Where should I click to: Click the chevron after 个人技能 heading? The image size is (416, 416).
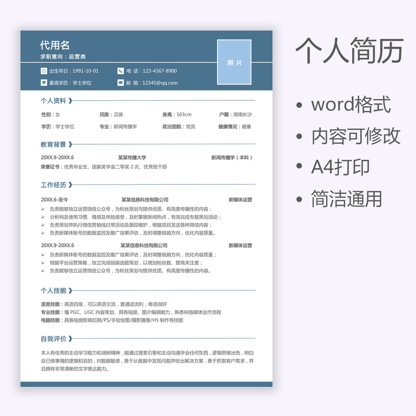(70, 291)
